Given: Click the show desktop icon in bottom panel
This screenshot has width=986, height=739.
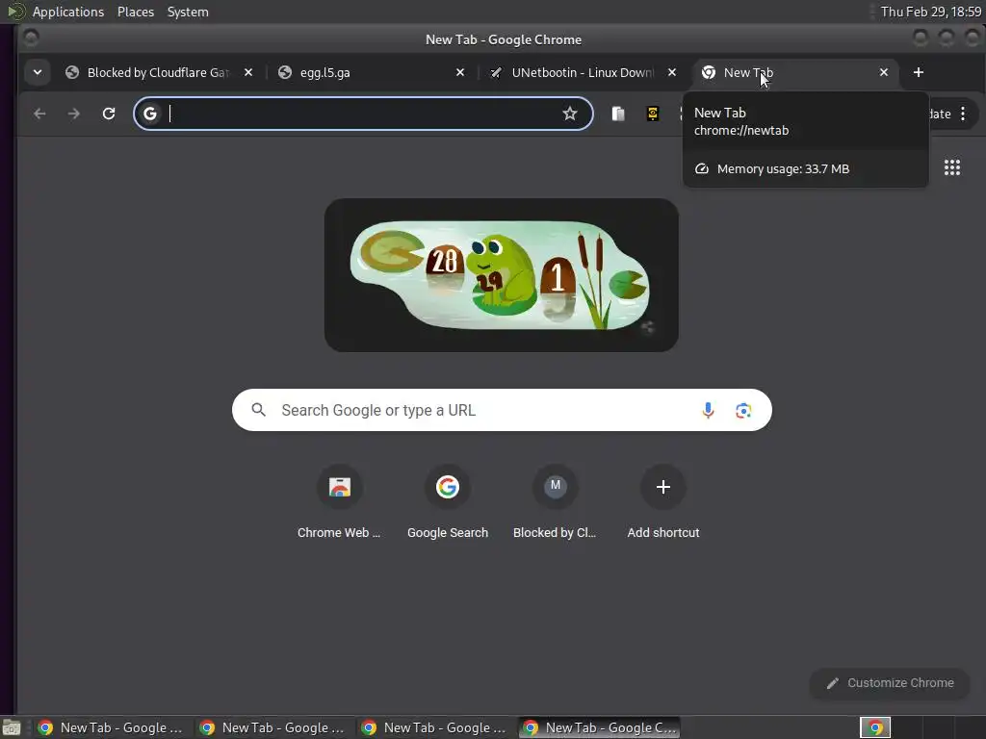Looking at the screenshot, I should [x=11, y=727].
